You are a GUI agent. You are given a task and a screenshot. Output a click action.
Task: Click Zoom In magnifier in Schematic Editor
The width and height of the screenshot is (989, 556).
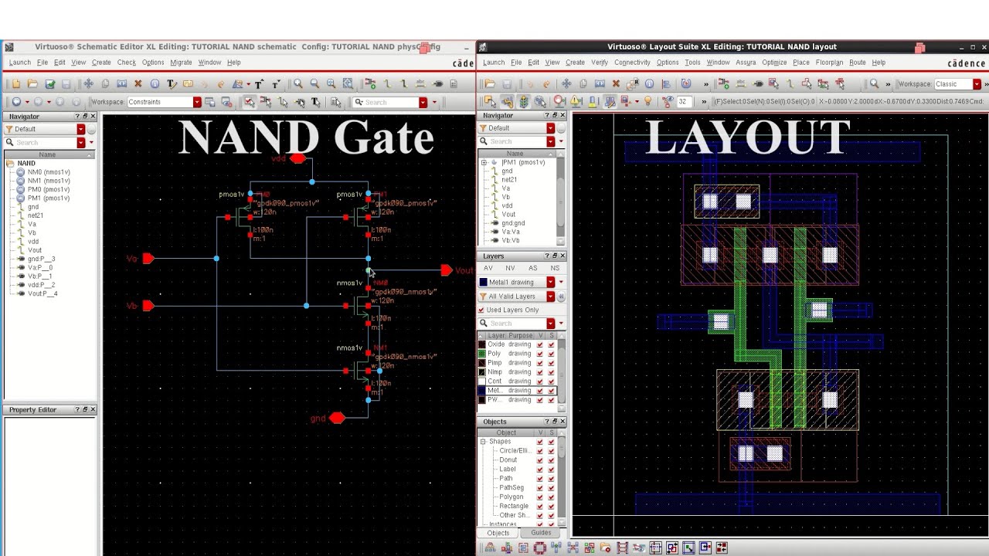click(x=298, y=83)
